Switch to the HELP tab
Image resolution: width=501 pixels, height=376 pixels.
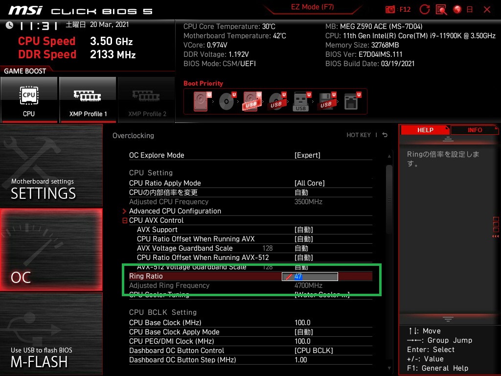point(425,130)
